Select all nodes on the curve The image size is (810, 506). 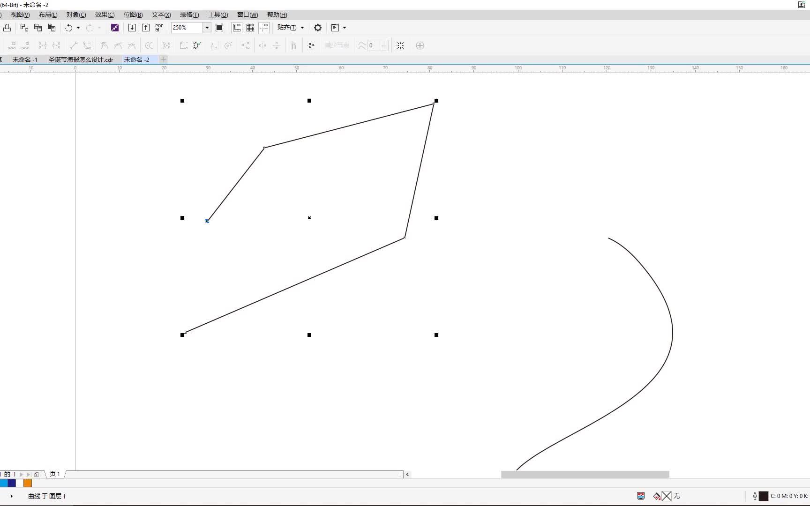tap(311, 45)
